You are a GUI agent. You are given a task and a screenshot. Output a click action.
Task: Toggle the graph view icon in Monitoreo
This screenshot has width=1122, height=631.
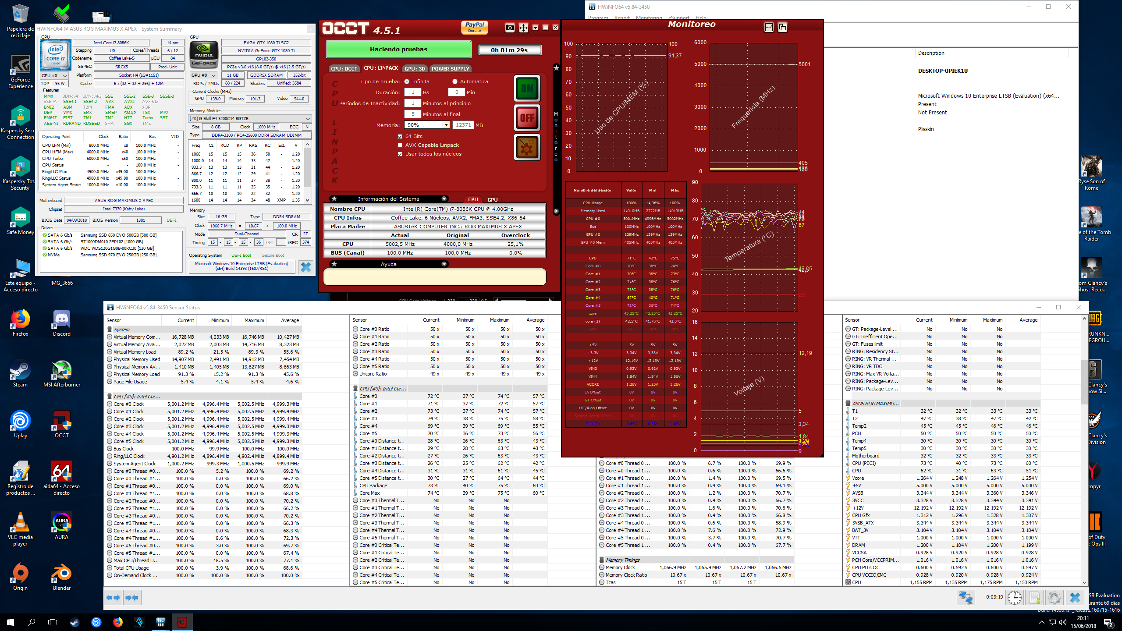769,27
